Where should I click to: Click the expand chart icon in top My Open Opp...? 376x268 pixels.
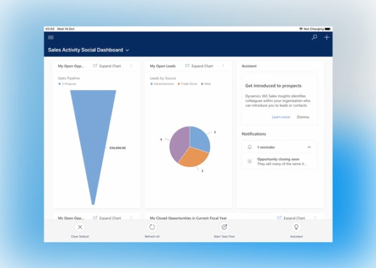pos(95,66)
